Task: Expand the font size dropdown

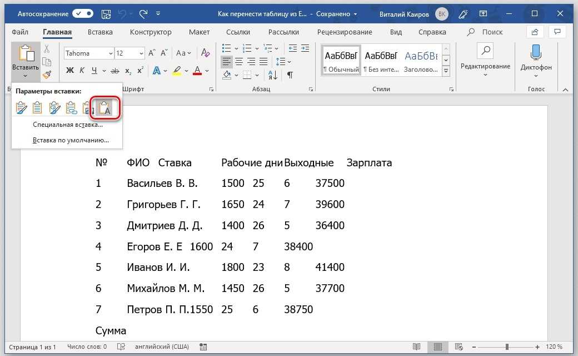Action: 141,53
